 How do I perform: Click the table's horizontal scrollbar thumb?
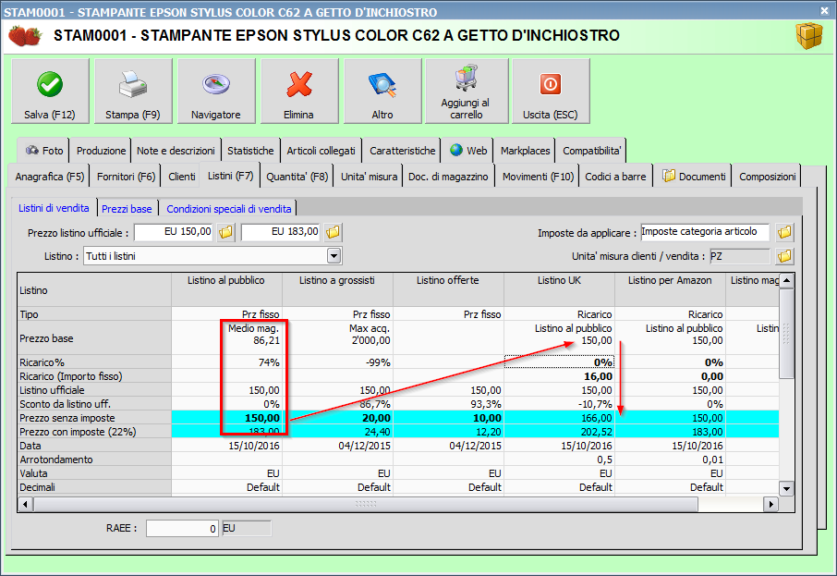pos(366,504)
